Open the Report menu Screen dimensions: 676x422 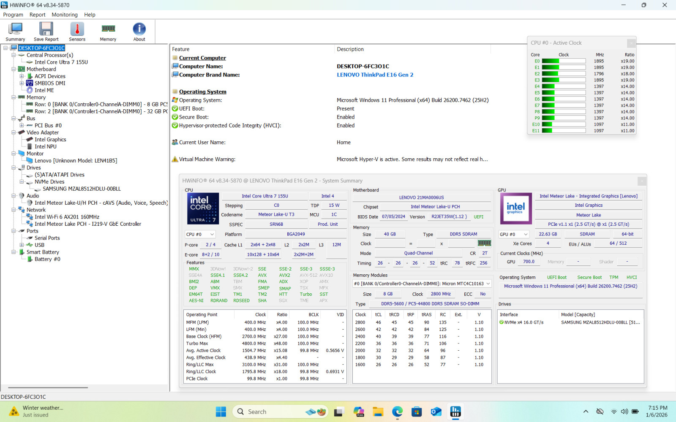tap(37, 15)
